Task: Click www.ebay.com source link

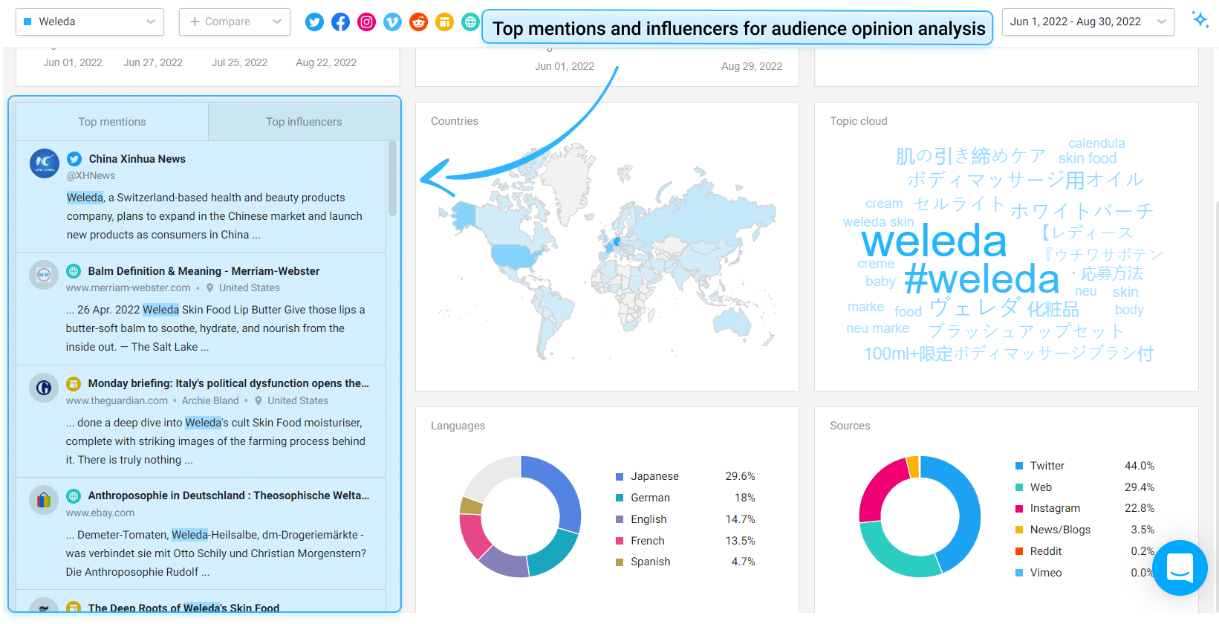Action: 100,513
